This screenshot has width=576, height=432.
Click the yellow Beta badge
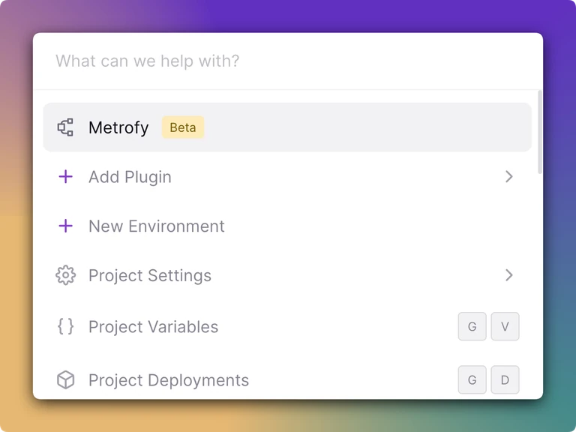183,127
